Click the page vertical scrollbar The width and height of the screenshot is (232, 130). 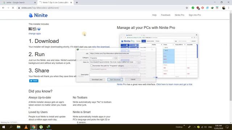(x=231, y=57)
